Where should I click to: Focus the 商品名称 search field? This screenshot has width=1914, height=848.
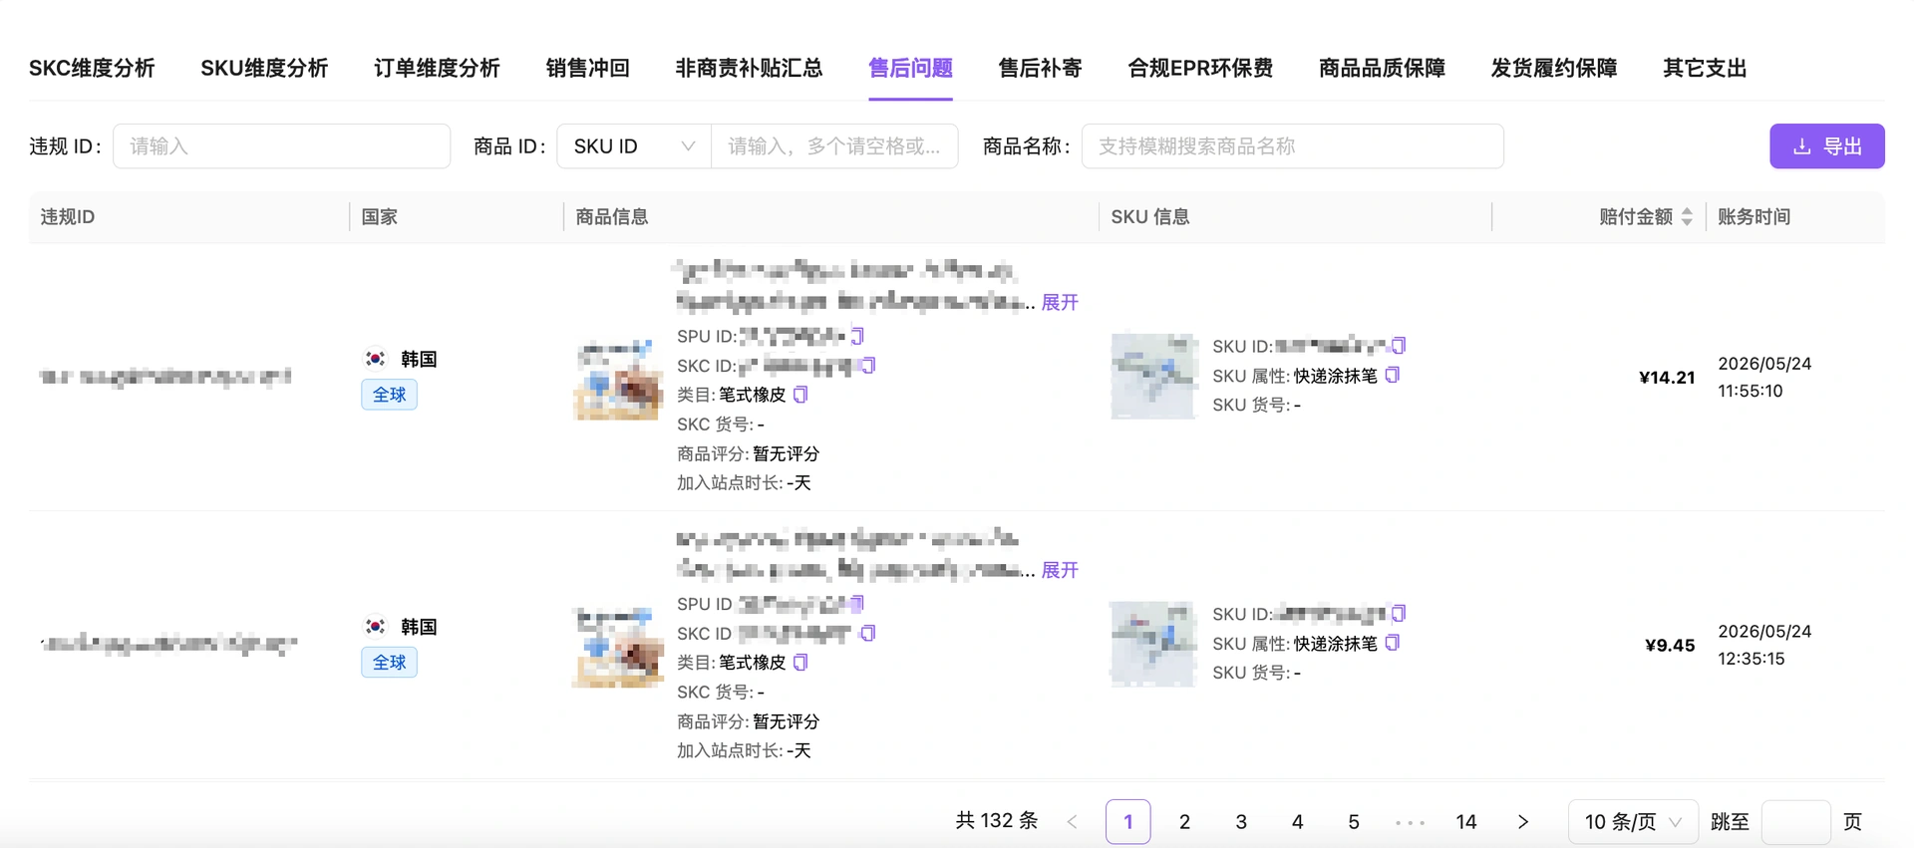pyautogui.click(x=1293, y=146)
